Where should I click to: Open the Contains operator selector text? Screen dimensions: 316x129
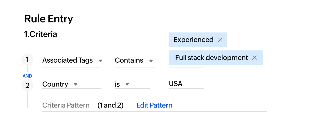click(129, 60)
